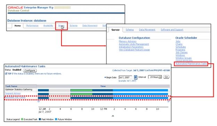Click the dark blue Past Window legend swatch
Screen dimensions: 217x126
tap(40, 119)
